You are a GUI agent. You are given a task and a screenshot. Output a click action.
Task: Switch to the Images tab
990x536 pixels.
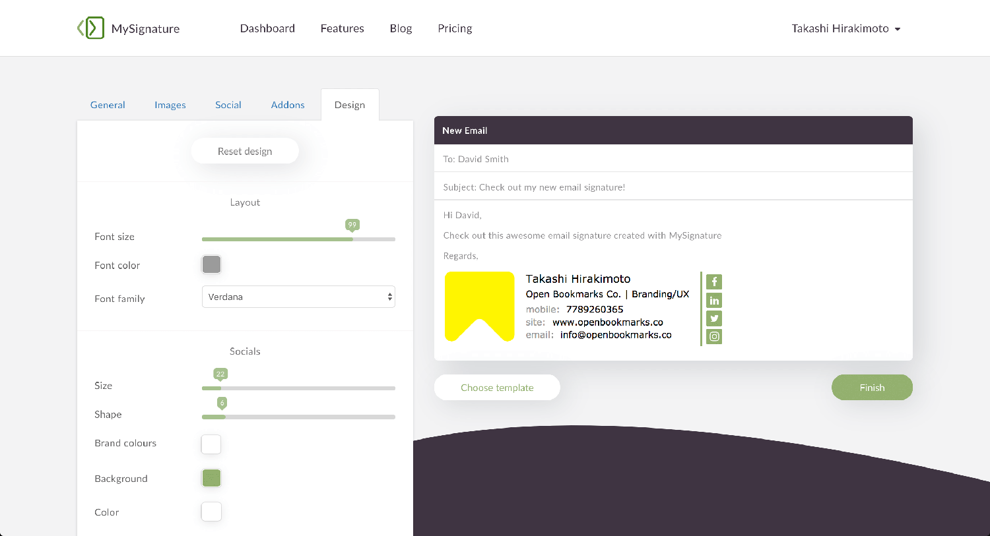tap(170, 105)
